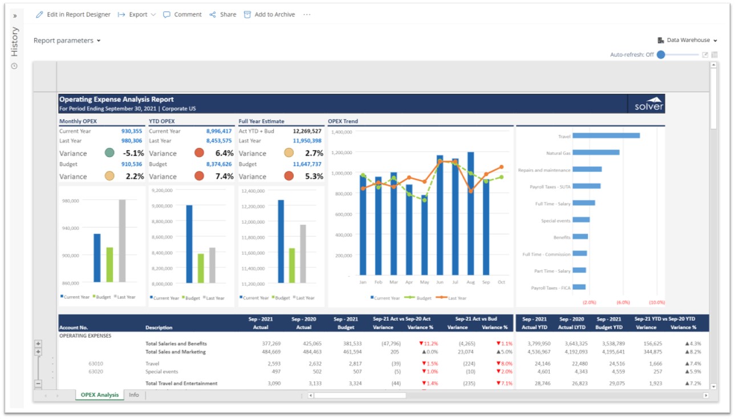Expand the Total Sales and Marketing row group

point(38,352)
